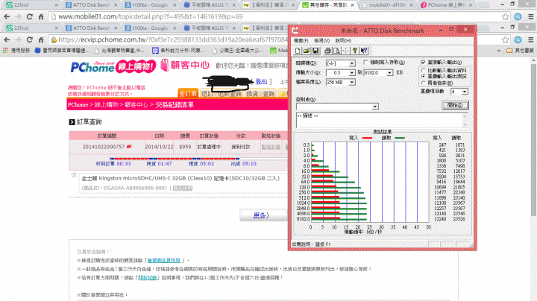Bookmark the mobile01 page with the star

[x=506, y=16]
